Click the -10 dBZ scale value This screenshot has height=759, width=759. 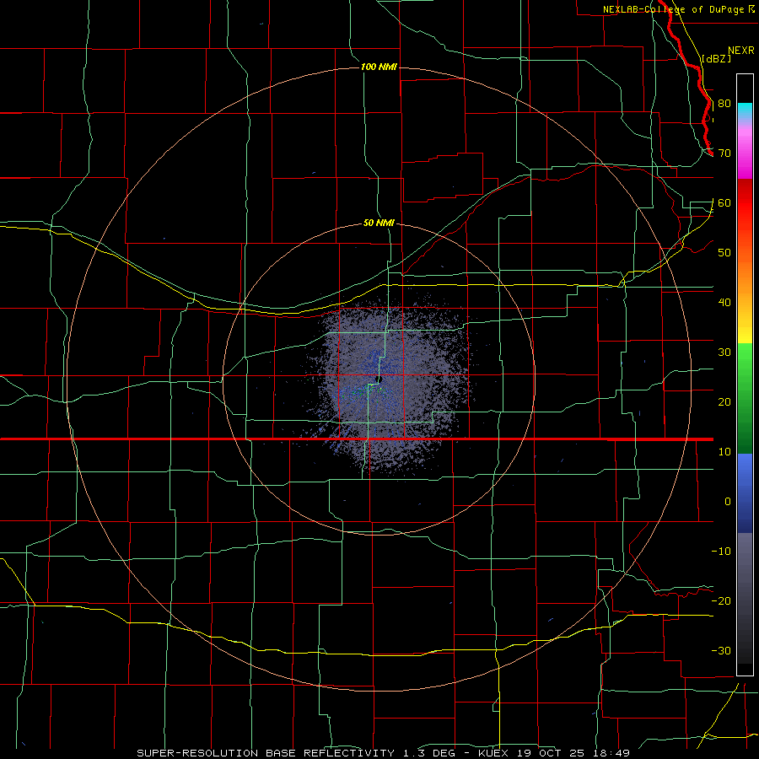721,552
